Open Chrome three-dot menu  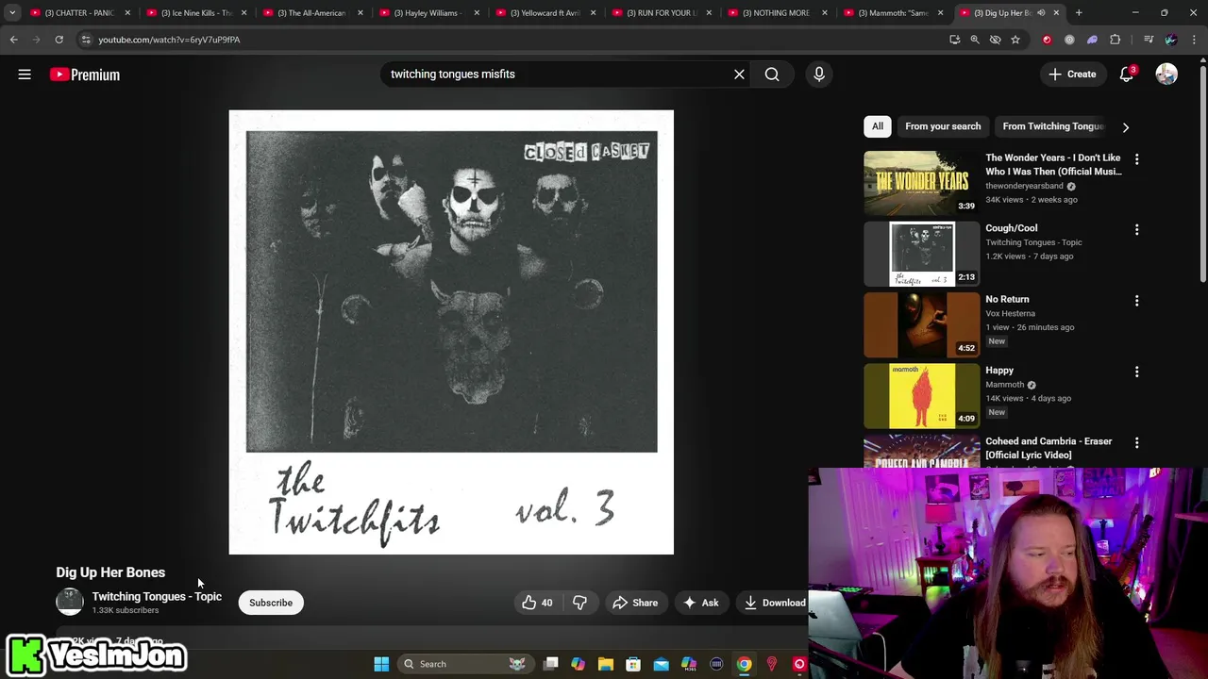pos(1194,40)
